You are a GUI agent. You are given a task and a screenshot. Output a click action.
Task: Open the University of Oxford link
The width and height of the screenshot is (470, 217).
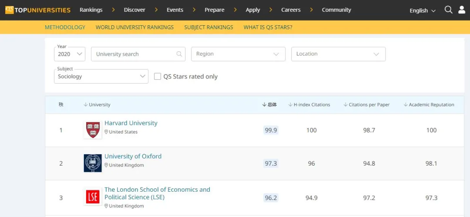pos(133,156)
